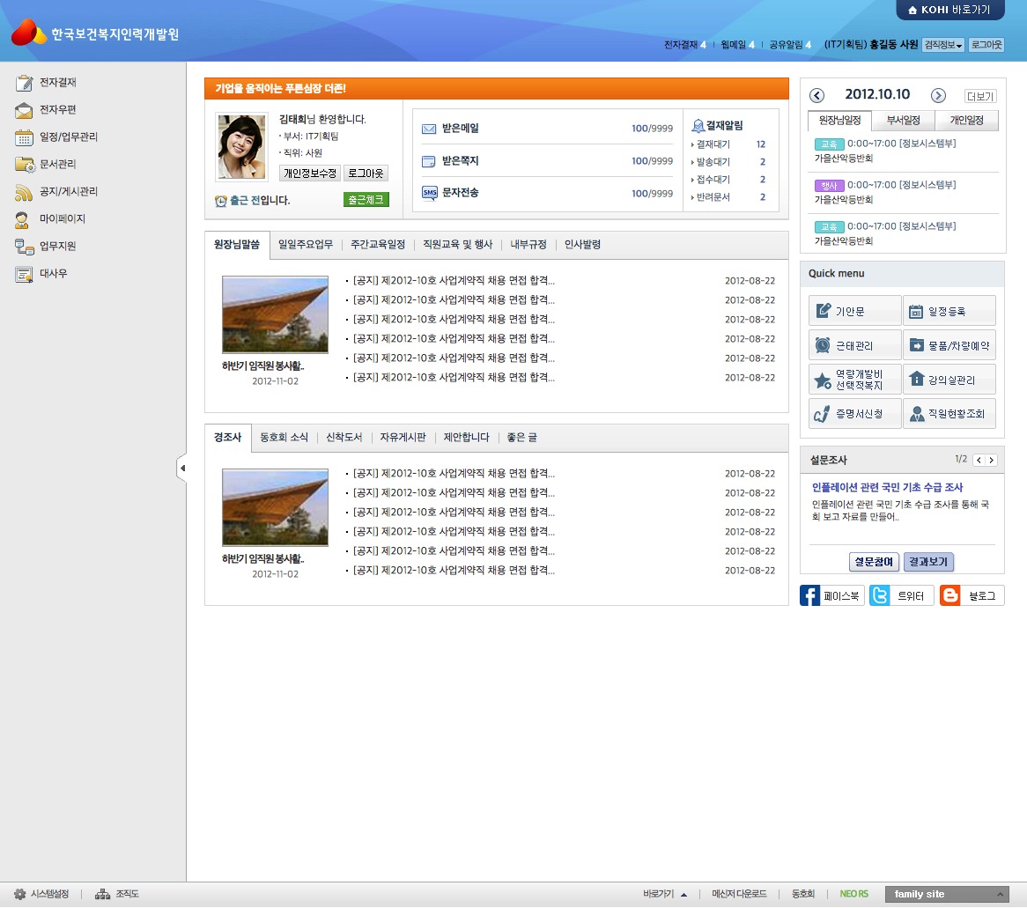
Task: Open 공지/게시관리 feed icon in sidebar
Action: [24, 192]
